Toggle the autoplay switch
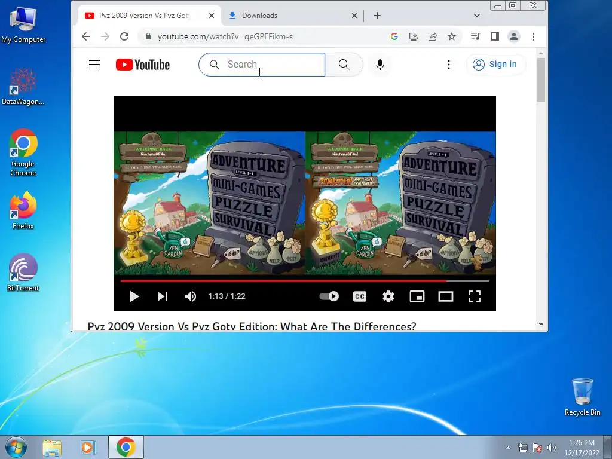612x459 pixels. (329, 296)
